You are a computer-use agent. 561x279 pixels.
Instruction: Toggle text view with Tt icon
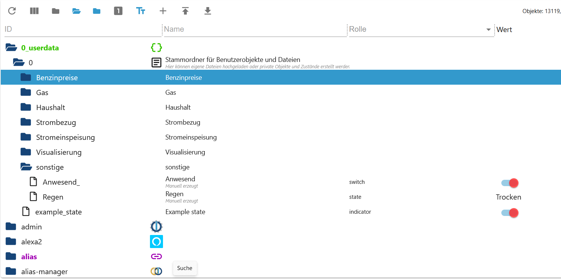pos(141,11)
